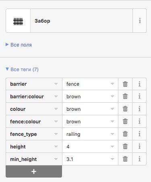Open the height key dropdown arrow

coord(56,146)
